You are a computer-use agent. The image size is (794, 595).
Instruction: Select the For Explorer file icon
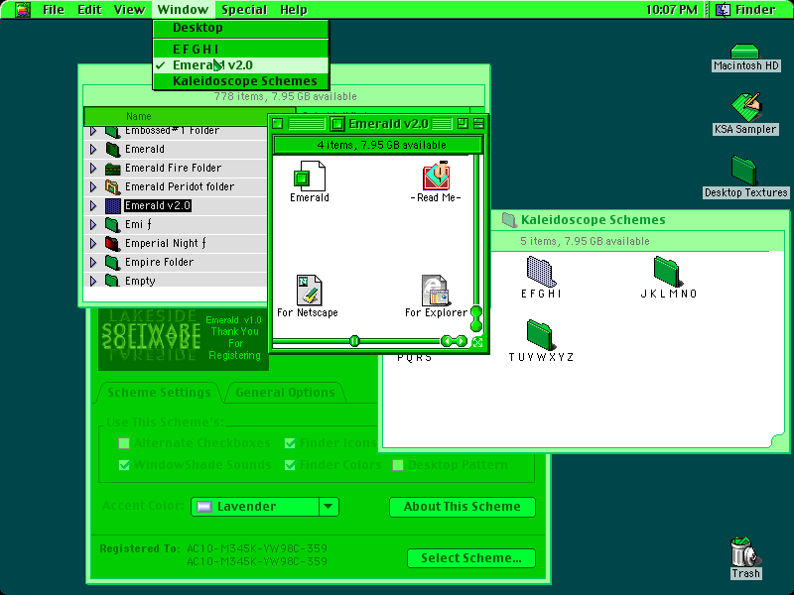click(x=435, y=291)
